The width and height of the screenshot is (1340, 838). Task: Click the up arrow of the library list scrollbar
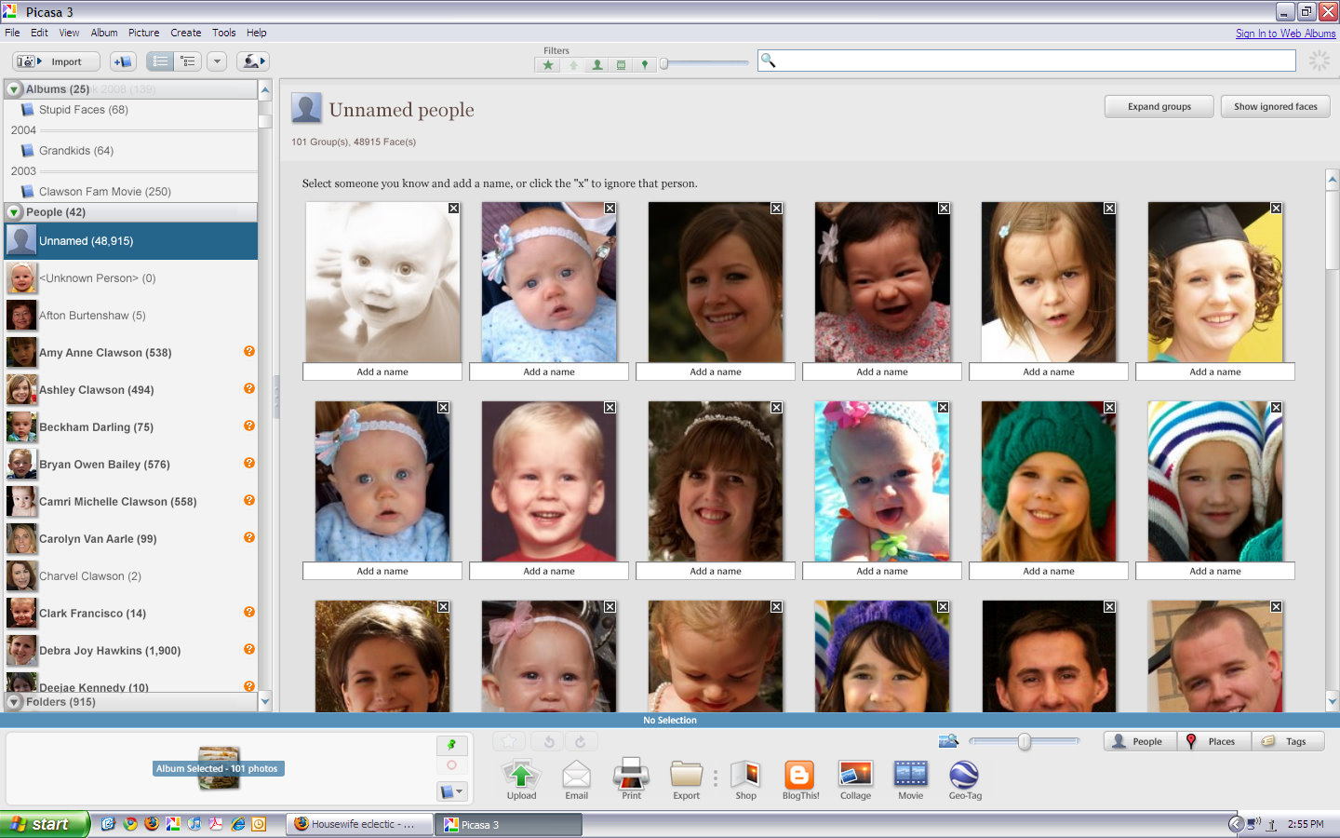coord(265,90)
